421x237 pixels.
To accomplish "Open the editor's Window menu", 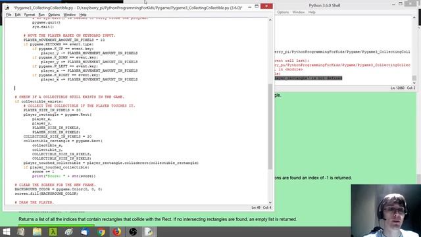I will [70, 14].
